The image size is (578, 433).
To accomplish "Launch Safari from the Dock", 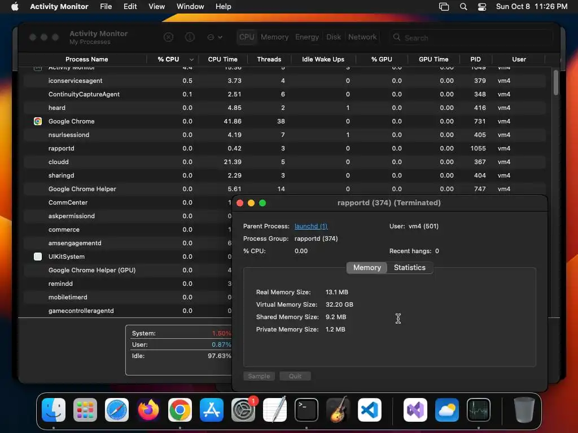I will pos(117,410).
